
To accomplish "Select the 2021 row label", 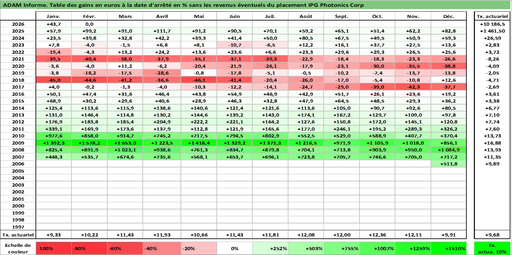I will (x=18, y=59).
